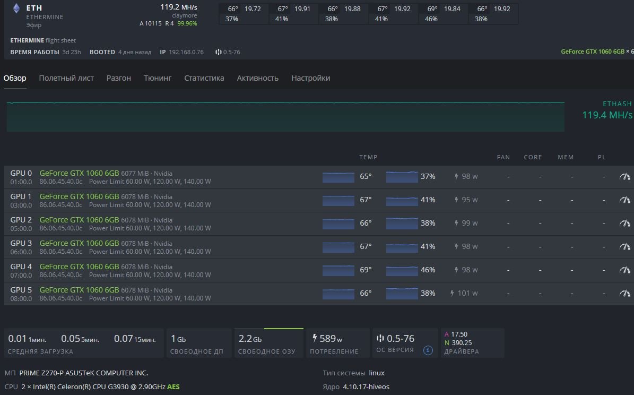Switch to the Активность tab
The height and width of the screenshot is (395, 634).
click(x=257, y=78)
